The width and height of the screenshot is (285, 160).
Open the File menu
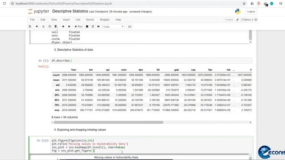(x=33, y=20)
